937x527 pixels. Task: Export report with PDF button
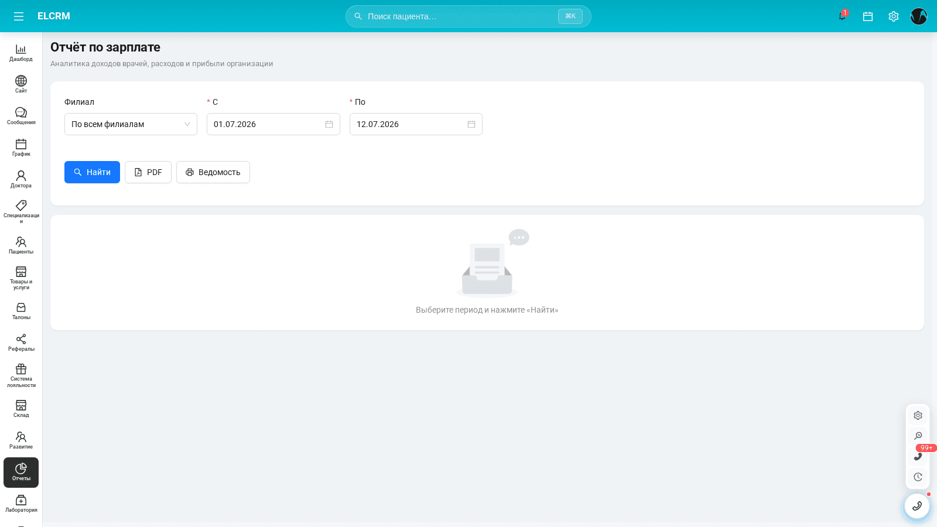coord(148,172)
